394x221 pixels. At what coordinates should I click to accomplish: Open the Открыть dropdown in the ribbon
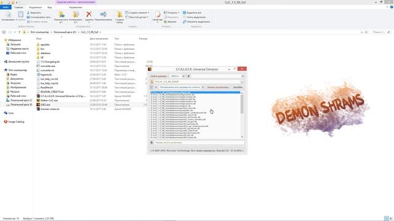[172, 12]
